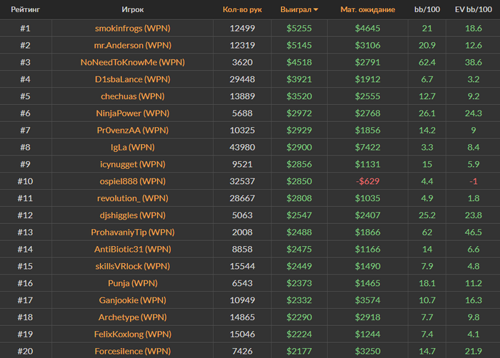Click player chechuas (WPN)
500x358 pixels.
tap(133, 96)
